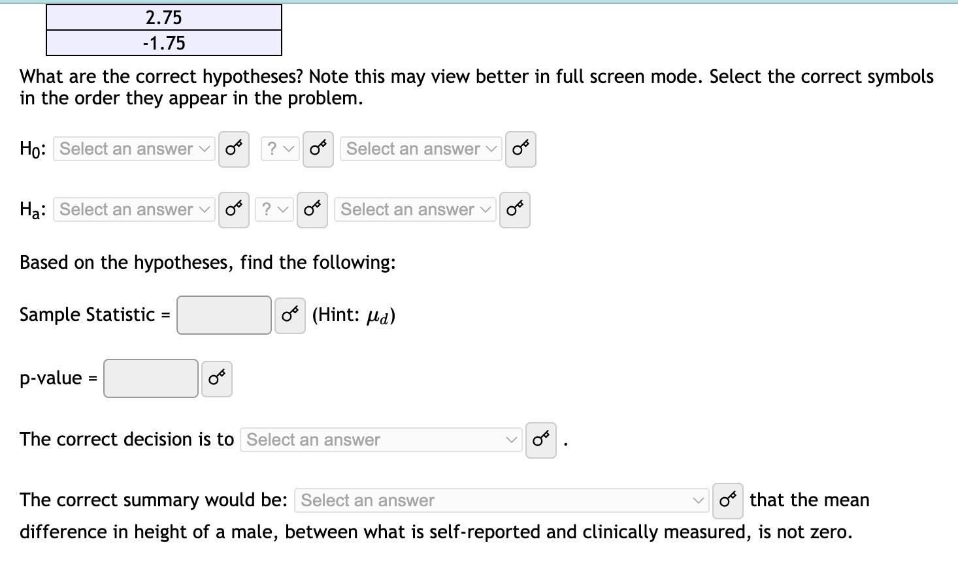Click the help icon beside the summary dropdown
Viewport: 958px width, 565px height.
[x=727, y=500]
